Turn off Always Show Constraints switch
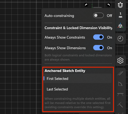The width and height of the screenshot is (128, 114). point(98,37)
